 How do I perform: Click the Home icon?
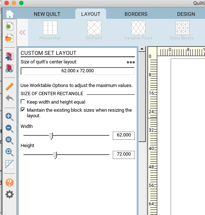click(x=10, y=14)
